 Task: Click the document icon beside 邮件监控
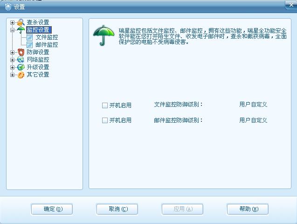[x=29, y=45]
